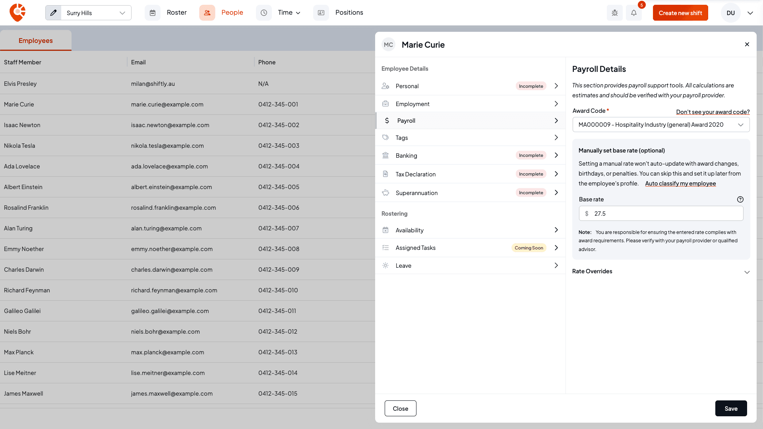Click the Coming Soon badge
This screenshot has height=429, width=763.
point(529,248)
